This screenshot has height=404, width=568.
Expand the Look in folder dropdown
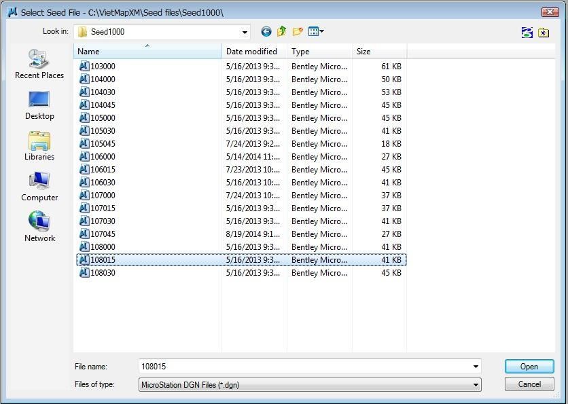pos(245,32)
